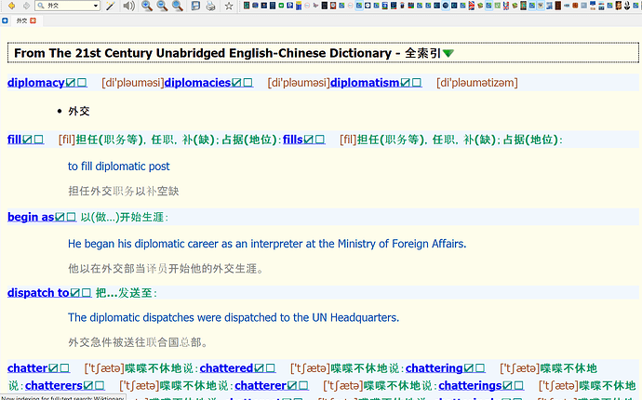Screen dimensions: 642x400
Task: Close the 外交 tab with the red X
Action: tap(33, 20)
